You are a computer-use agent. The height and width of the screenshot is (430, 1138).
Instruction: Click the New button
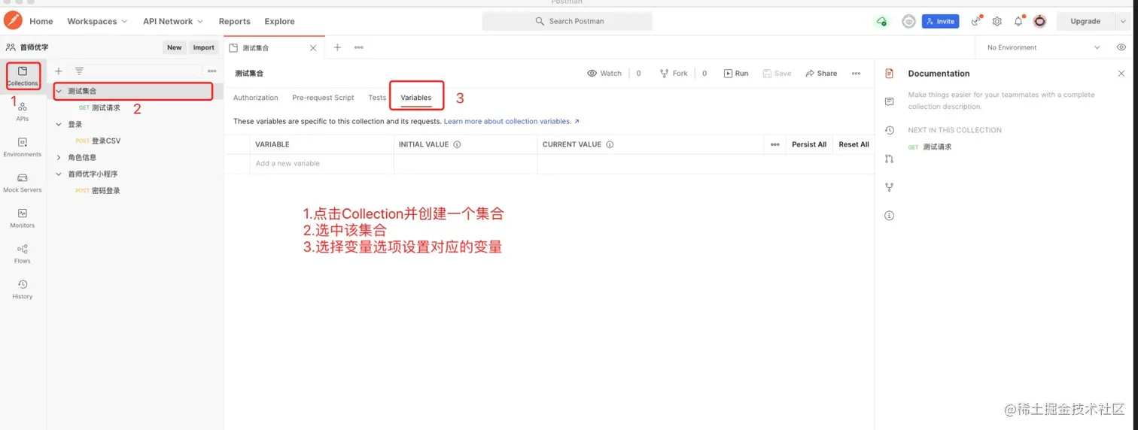175,47
